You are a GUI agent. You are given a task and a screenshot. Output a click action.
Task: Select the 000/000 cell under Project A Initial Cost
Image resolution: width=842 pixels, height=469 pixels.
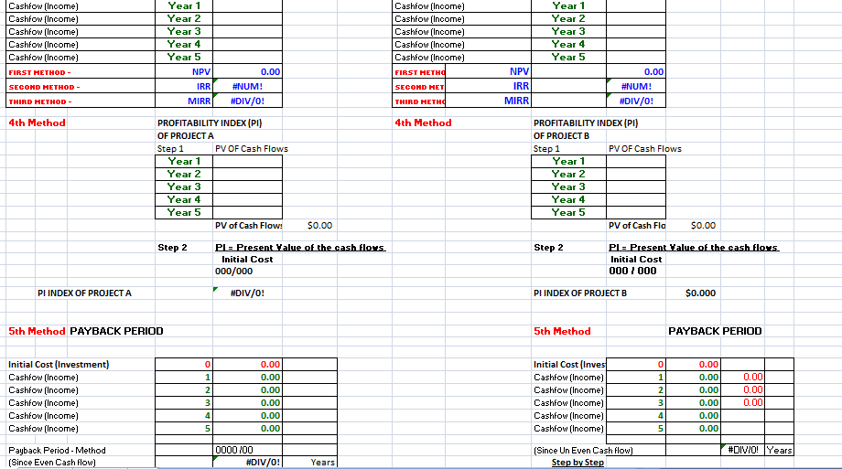click(x=233, y=271)
